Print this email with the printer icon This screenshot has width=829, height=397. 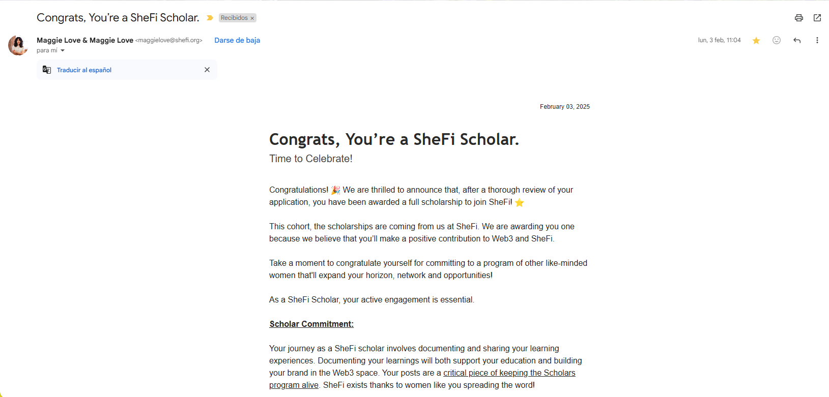pyautogui.click(x=799, y=18)
